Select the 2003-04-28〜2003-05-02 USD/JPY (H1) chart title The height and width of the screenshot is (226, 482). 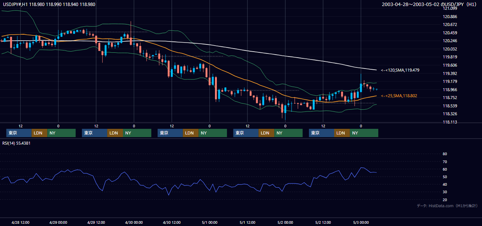(x=430, y=4)
